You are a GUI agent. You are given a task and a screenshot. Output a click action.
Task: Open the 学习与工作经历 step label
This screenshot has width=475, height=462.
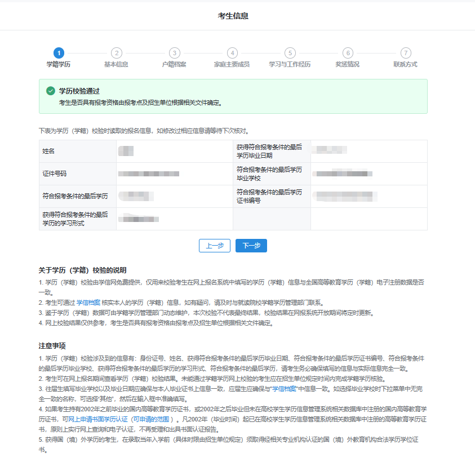pyautogui.click(x=290, y=64)
